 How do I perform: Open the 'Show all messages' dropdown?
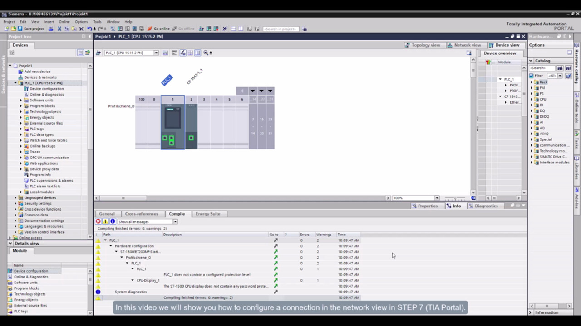[175, 221]
